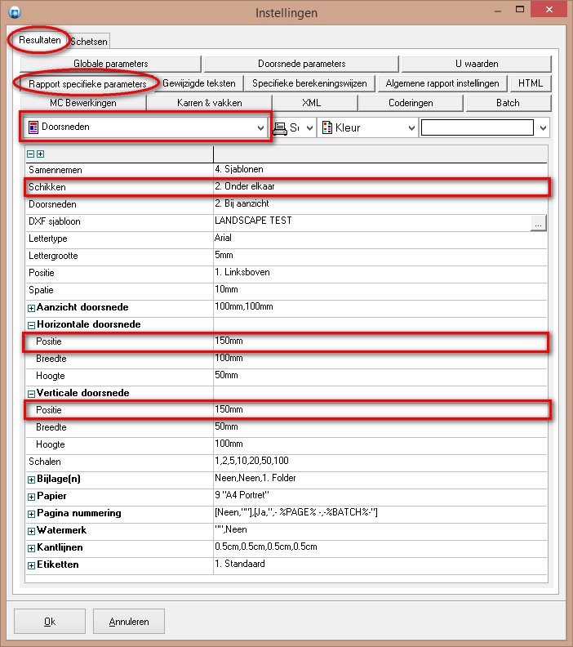Open the MC Bewerkingen tab
The width and height of the screenshot is (573, 647).
click(x=83, y=103)
